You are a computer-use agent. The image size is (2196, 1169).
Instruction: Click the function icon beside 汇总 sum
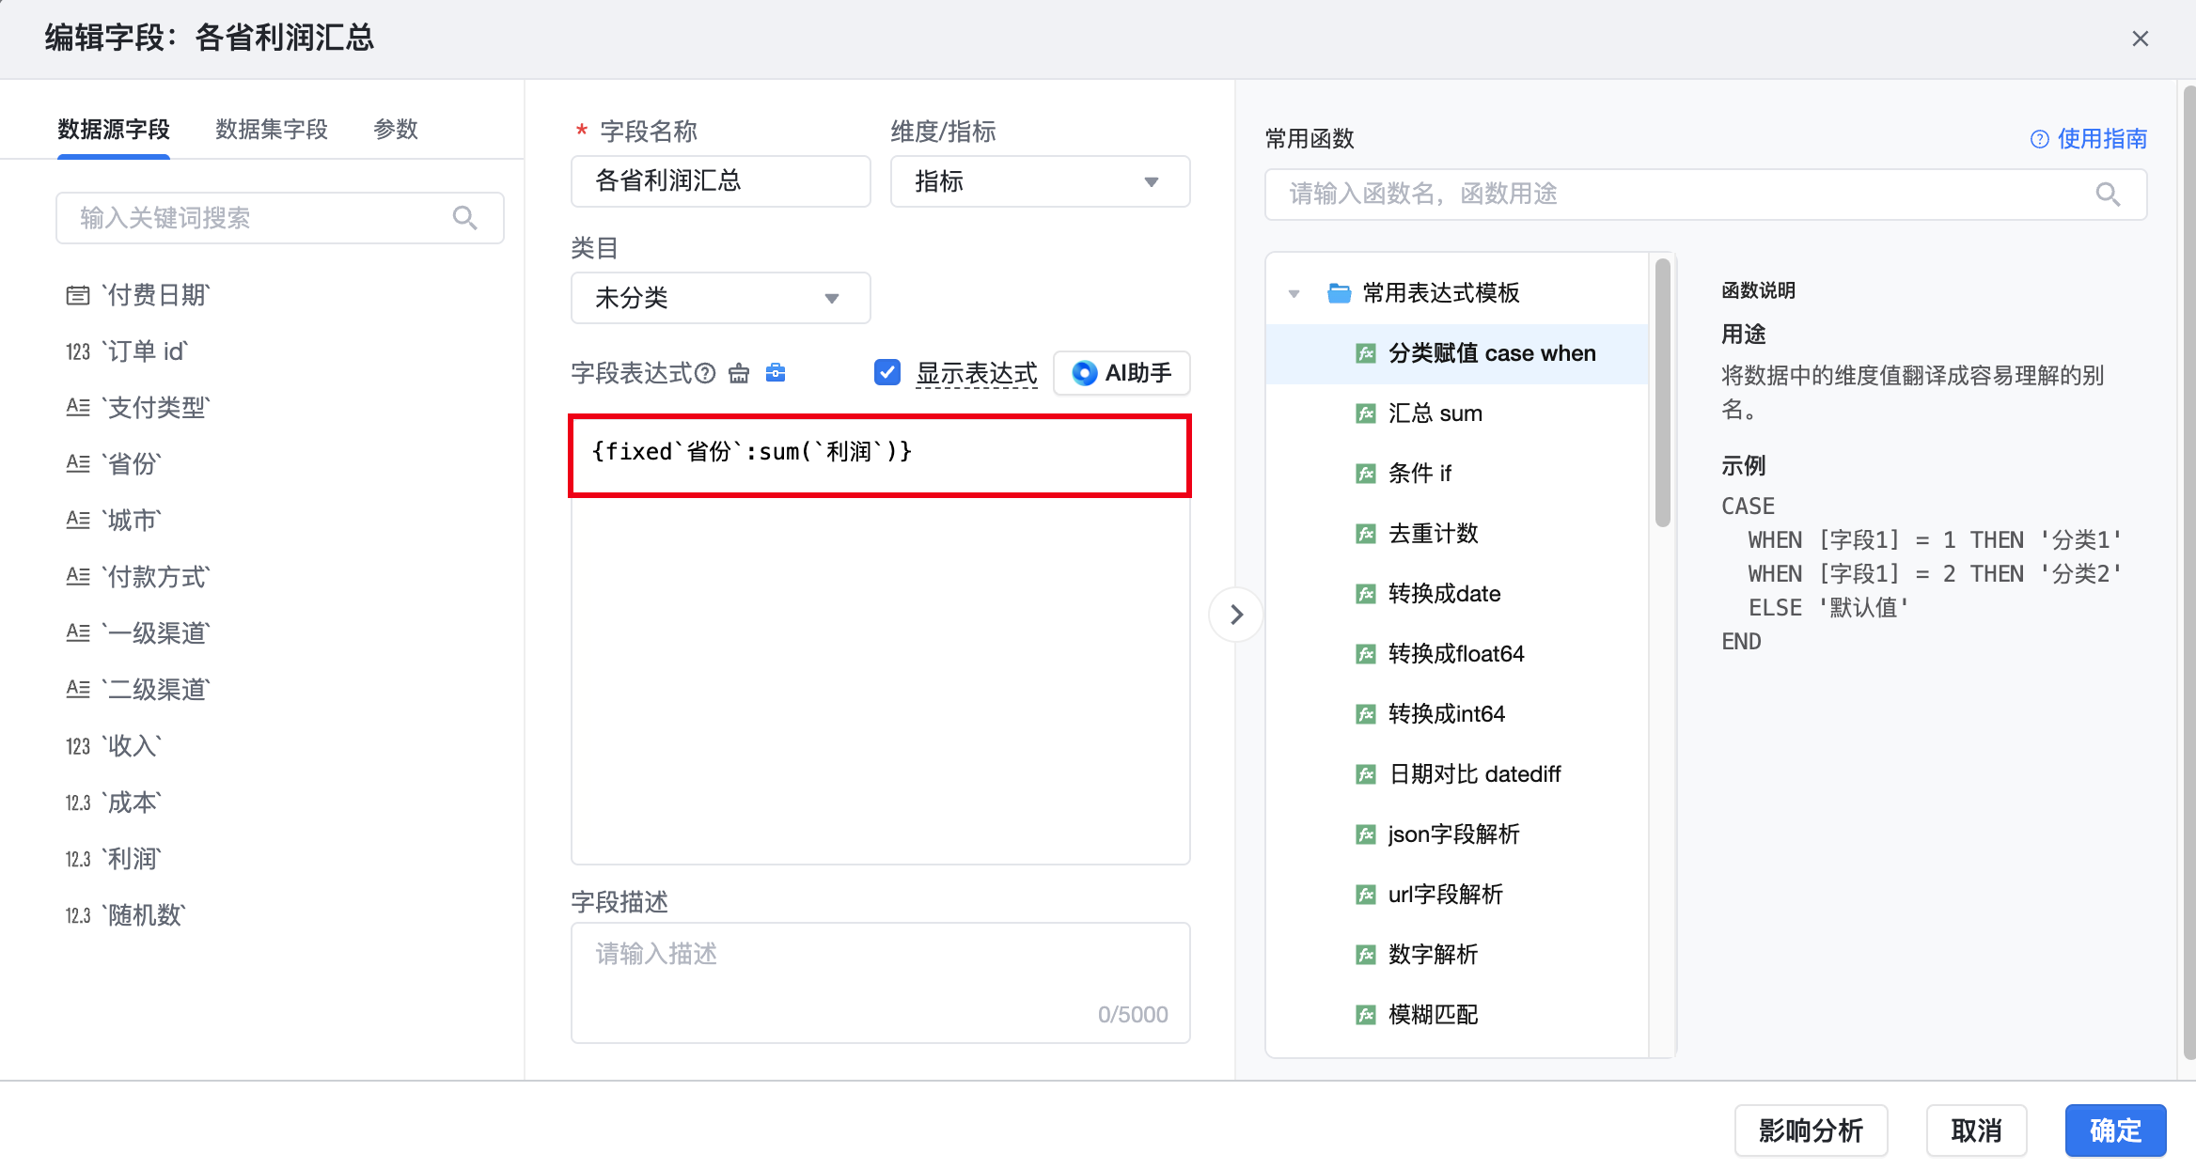pyautogui.click(x=1366, y=413)
